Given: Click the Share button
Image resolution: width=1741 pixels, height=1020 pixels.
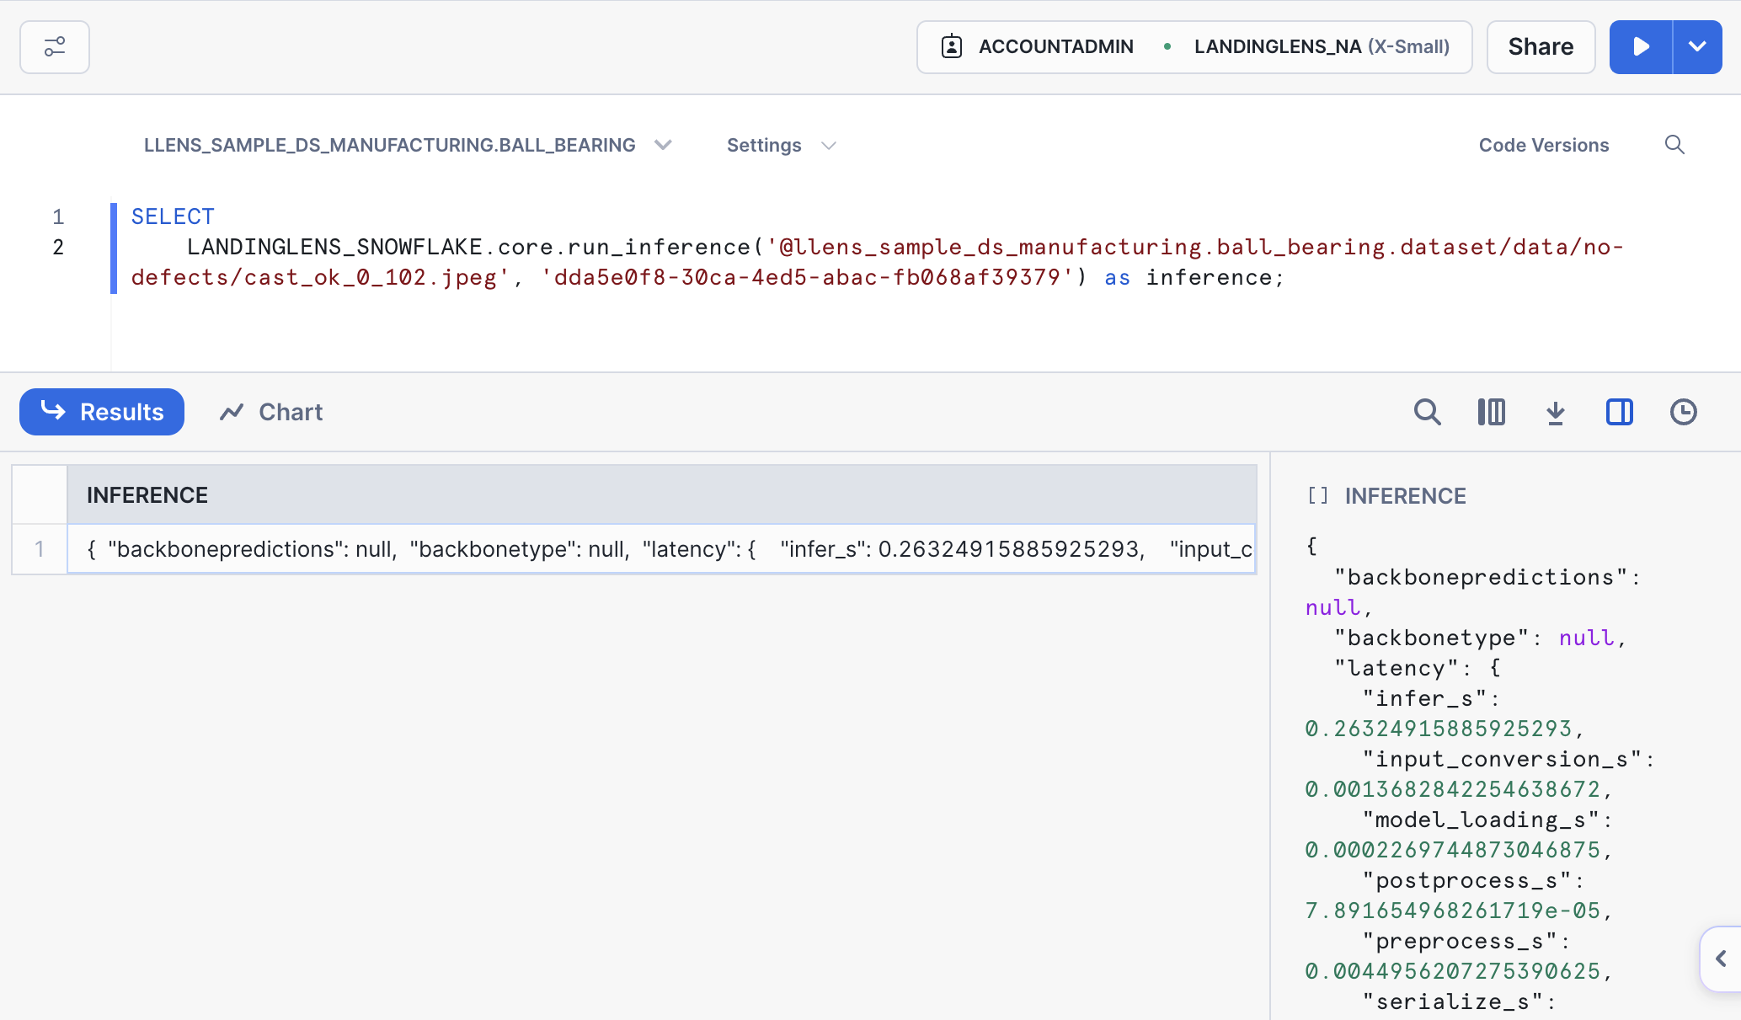Looking at the screenshot, I should [x=1541, y=47].
